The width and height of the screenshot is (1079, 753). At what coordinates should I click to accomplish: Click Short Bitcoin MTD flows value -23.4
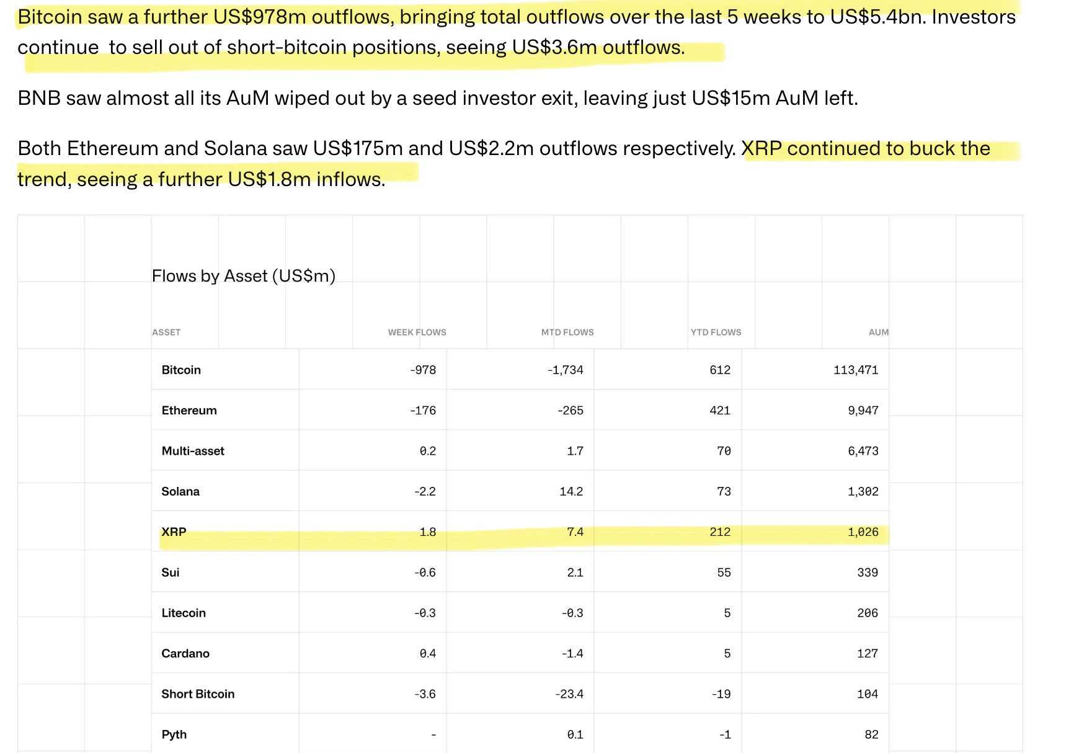point(569,694)
